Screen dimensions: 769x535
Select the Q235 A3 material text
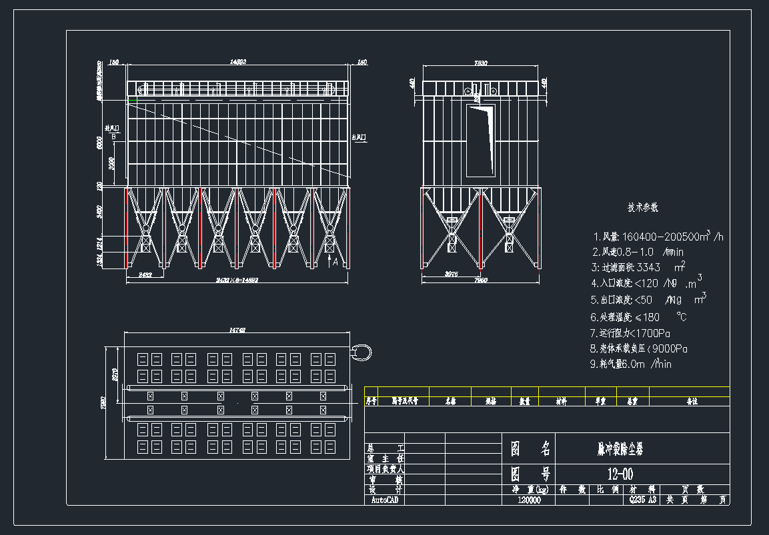click(x=642, y=500)
